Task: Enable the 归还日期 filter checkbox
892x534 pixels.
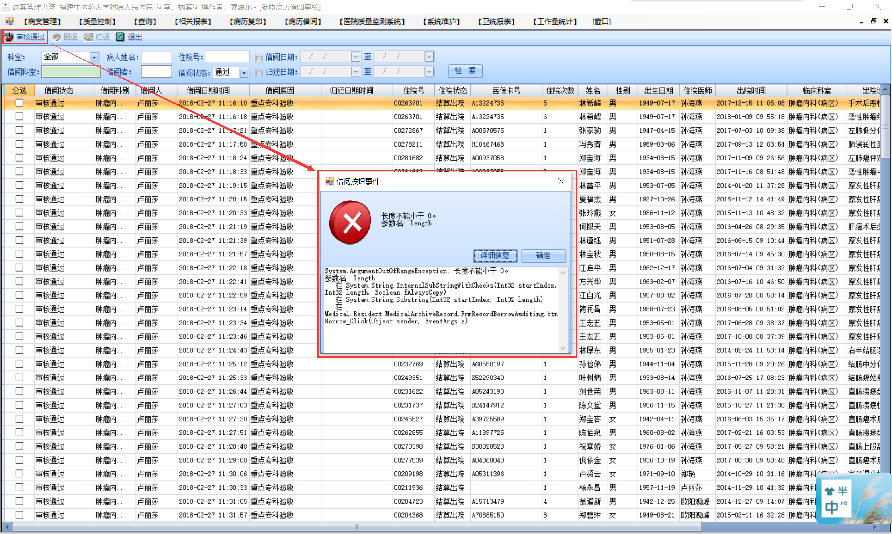Action: tap(259, 73)
